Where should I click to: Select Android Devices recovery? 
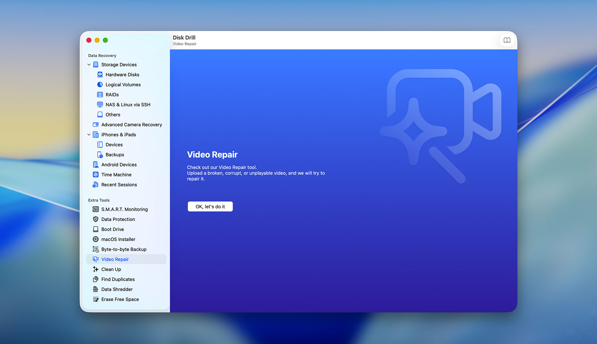tap(119, 165)
